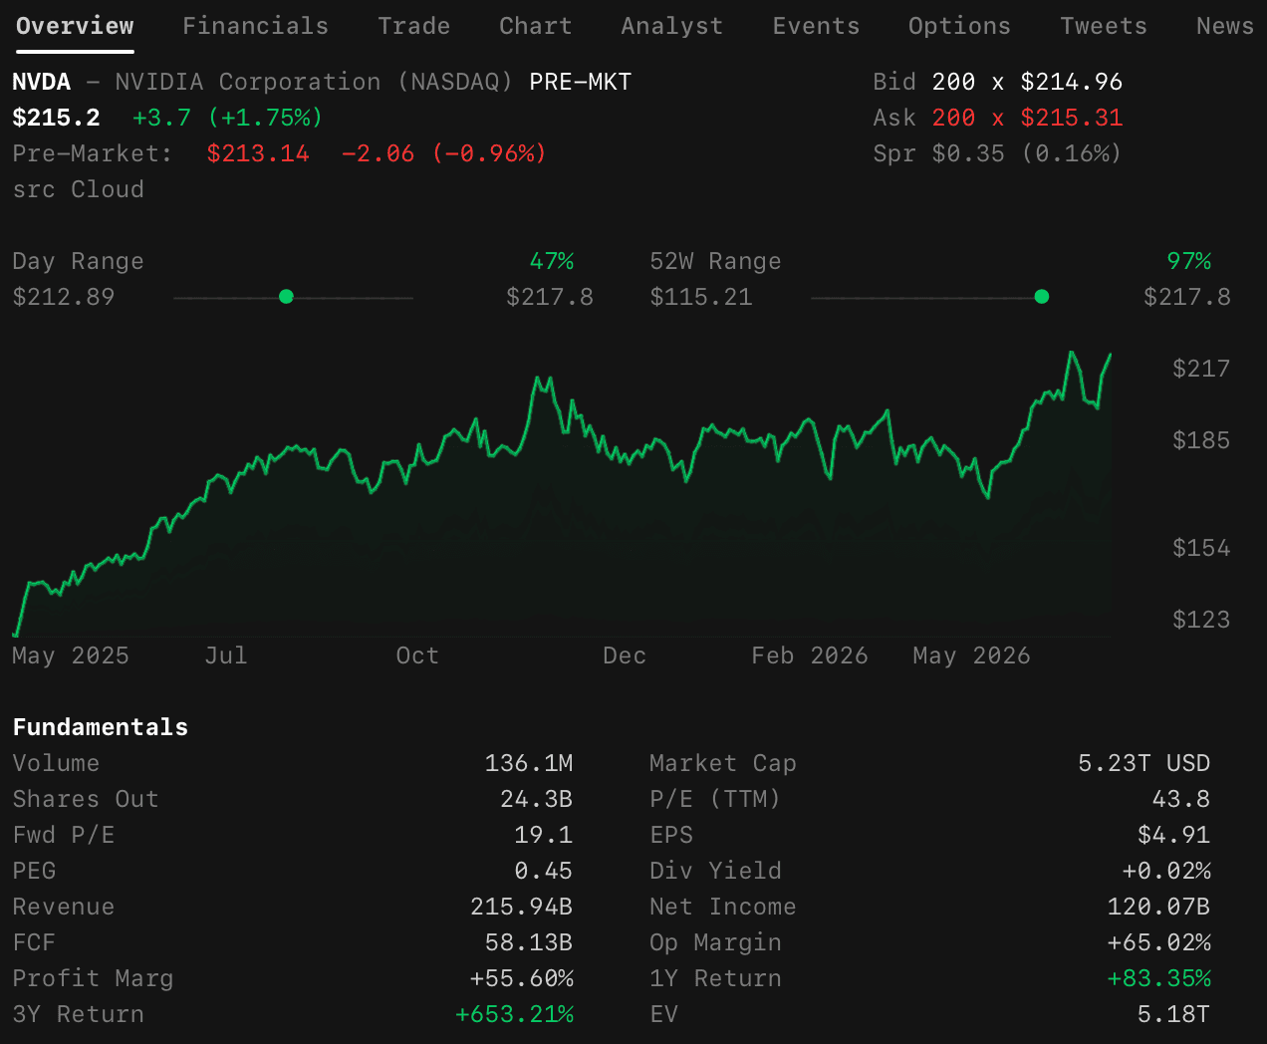Click the Feb 2026 axis label

pos(810,655)
